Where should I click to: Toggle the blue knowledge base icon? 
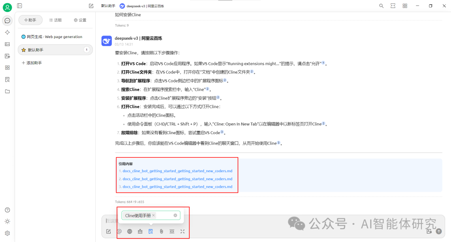[x=151, y=232]
